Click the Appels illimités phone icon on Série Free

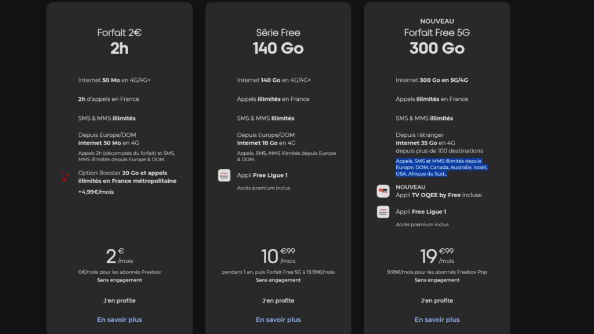click(224, 99)
